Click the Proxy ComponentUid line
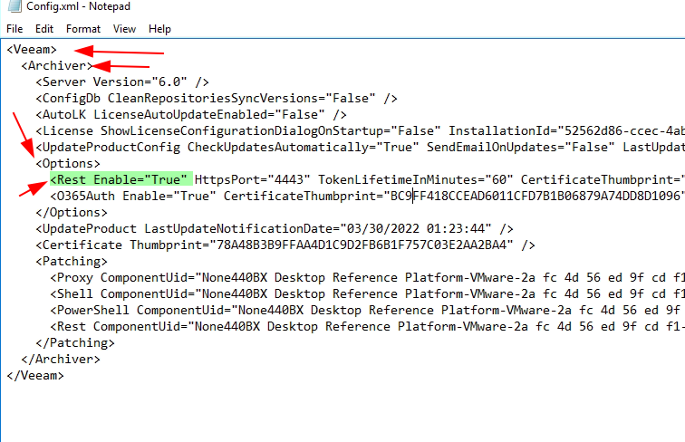 367,278
